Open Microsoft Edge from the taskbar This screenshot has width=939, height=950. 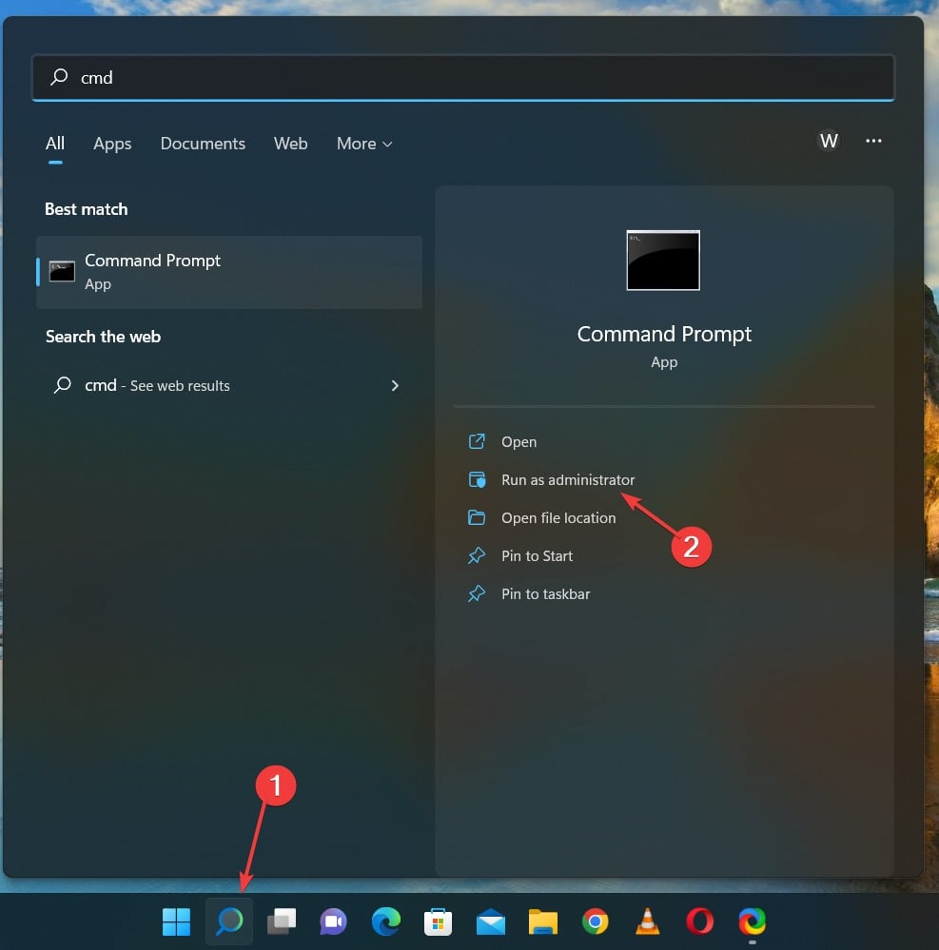pos(386,921)
